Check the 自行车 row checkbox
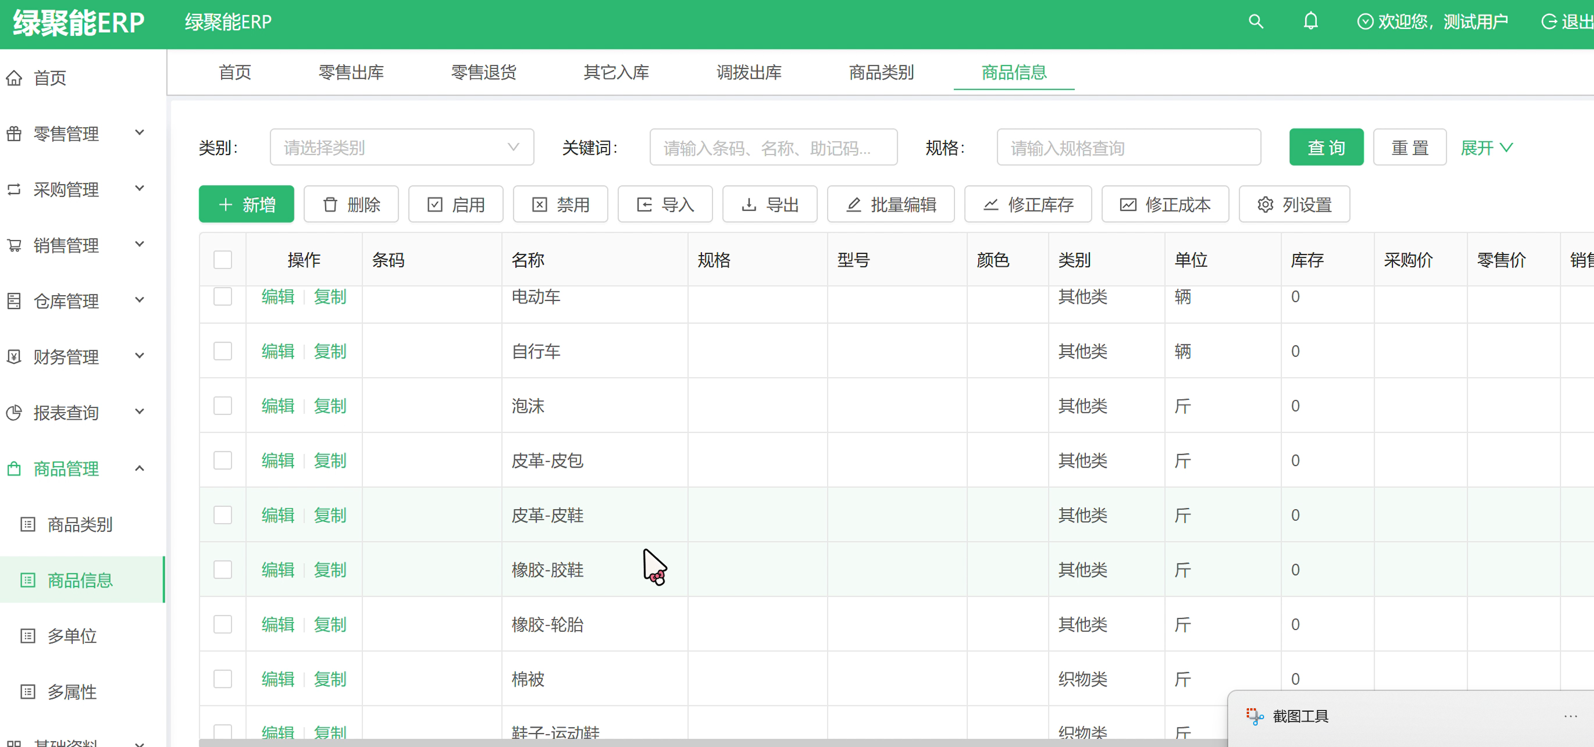 [223, 351]
